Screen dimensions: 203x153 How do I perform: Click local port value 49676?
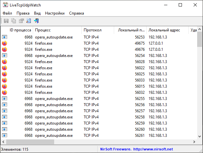click(140, 49)
